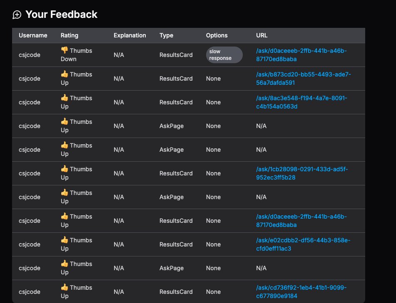Click the Your Feedback heading
The width and height of the screenshot is (396, 303).
[x=61, y=15]
